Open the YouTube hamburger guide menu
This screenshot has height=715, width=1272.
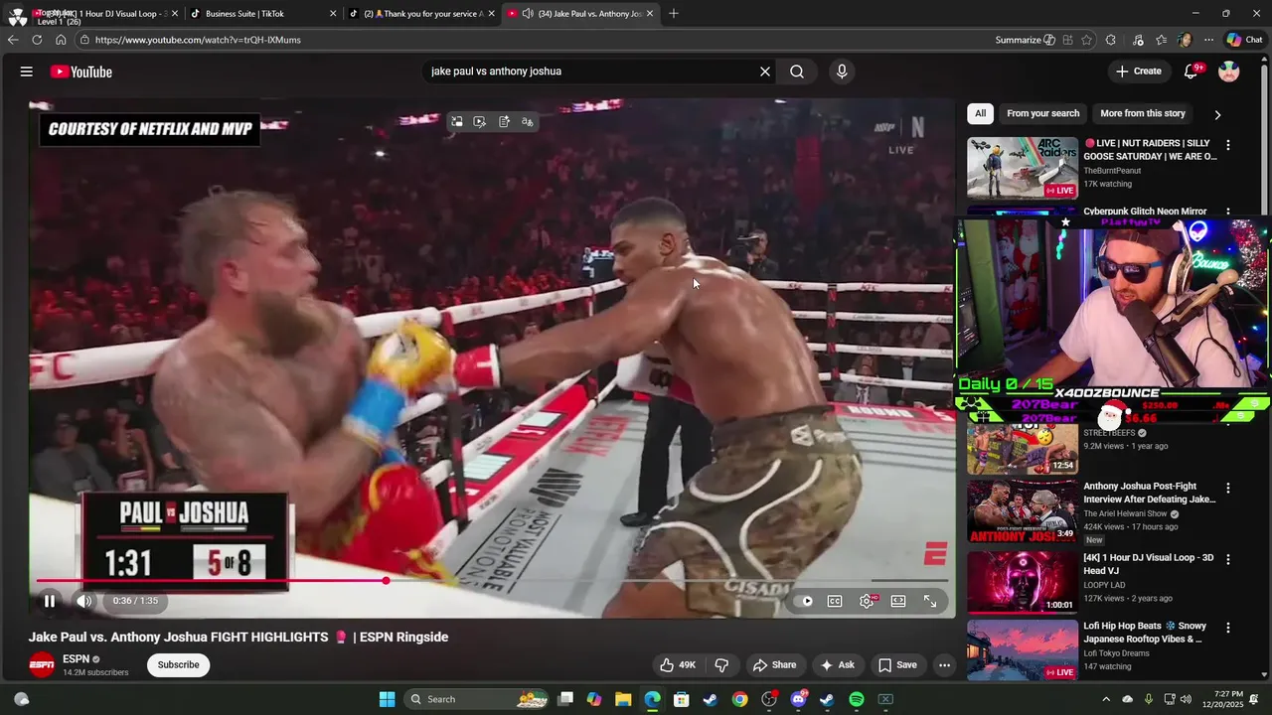click(27, 71)
